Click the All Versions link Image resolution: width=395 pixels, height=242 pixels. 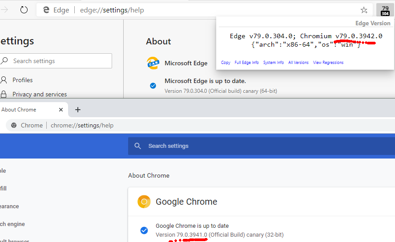[x=298, y=62]
